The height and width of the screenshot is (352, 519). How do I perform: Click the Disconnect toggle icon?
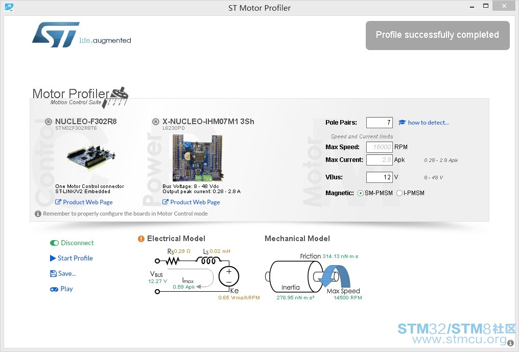54,243
